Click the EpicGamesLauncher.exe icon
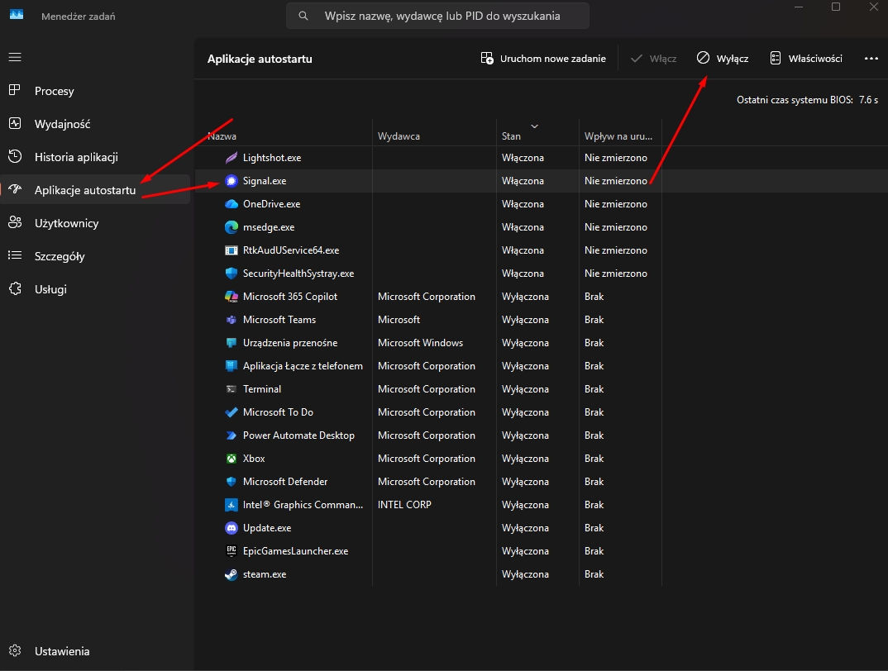Viewport: 888px width, 671px height. (232, 551)
